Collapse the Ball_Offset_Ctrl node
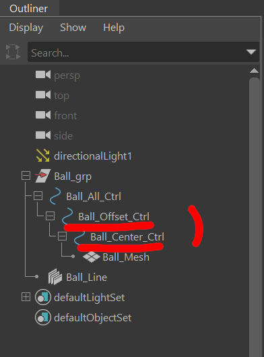This screenshot has width=264, height=357. (x=50, y=216)
